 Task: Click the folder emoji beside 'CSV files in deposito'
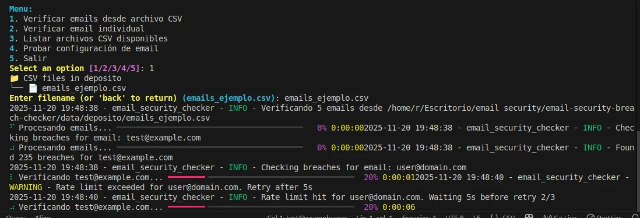pos(14,78)
